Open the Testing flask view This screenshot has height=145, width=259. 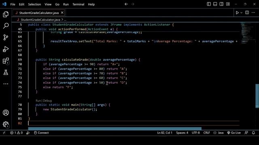point(6,72)
